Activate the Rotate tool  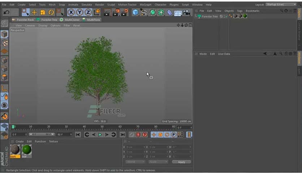pyautogui.click(x=51, y=12)
